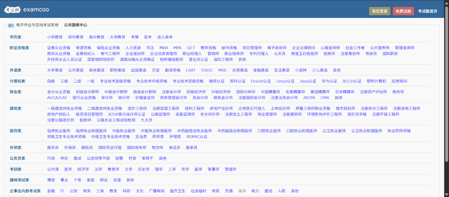Open the 行测 civil service link
This screenshot has width=449, height=197.
coord(51,158)
